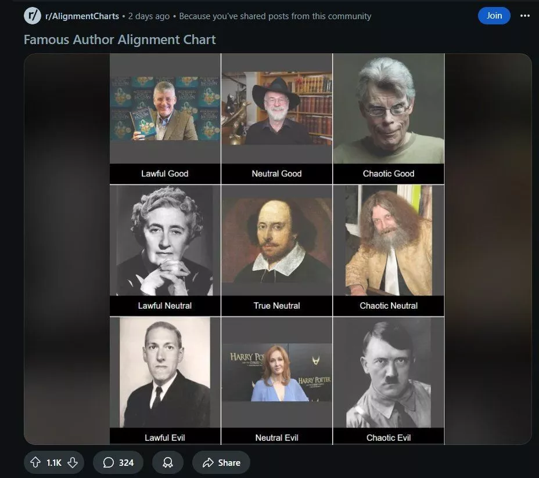This screenshot has height=478, width=539.
Task: Open the three-dot post options menu
Action: click(x=525, y=16)
